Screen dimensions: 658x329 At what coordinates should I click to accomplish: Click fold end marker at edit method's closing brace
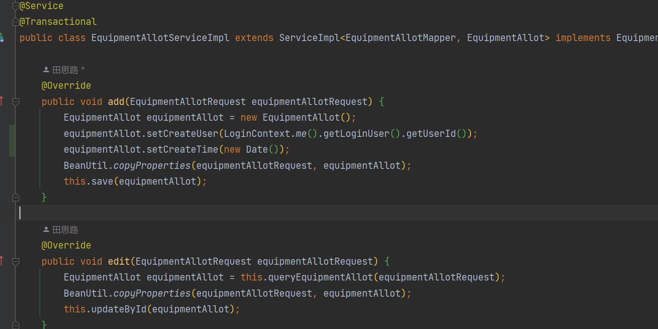tap(16, 325)
